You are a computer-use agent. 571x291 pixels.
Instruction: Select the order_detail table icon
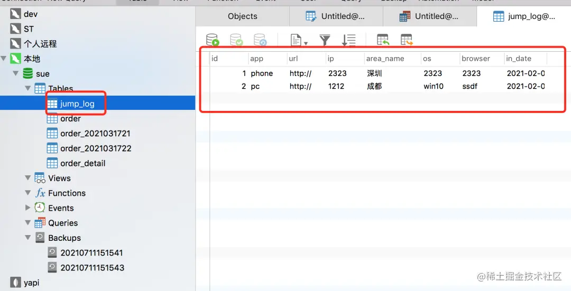(52, 163)
